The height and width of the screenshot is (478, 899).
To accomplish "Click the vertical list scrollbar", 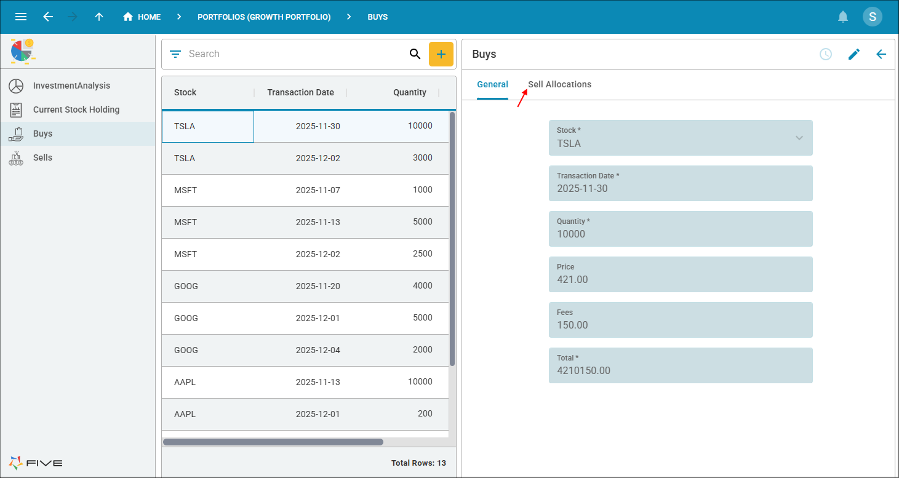I will [452, 239].
